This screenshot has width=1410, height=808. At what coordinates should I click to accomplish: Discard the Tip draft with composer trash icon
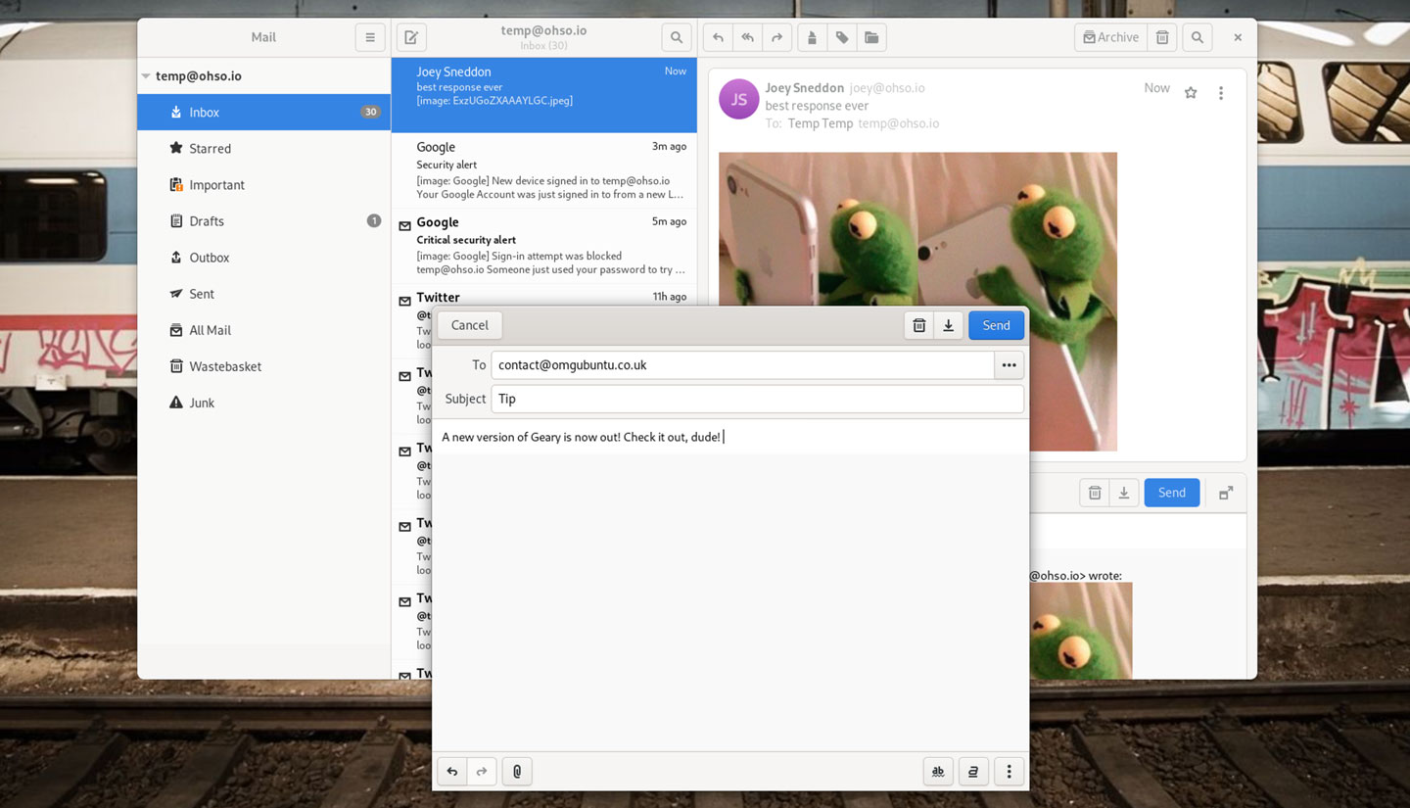point(919,325)
